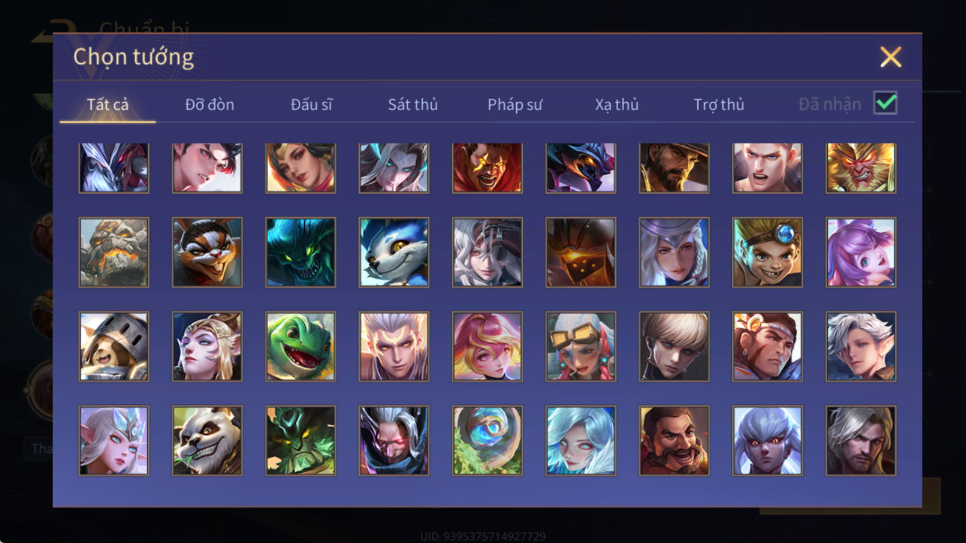Select the rock golem hero with lava
Screen dimensions: 966x543
114,252
